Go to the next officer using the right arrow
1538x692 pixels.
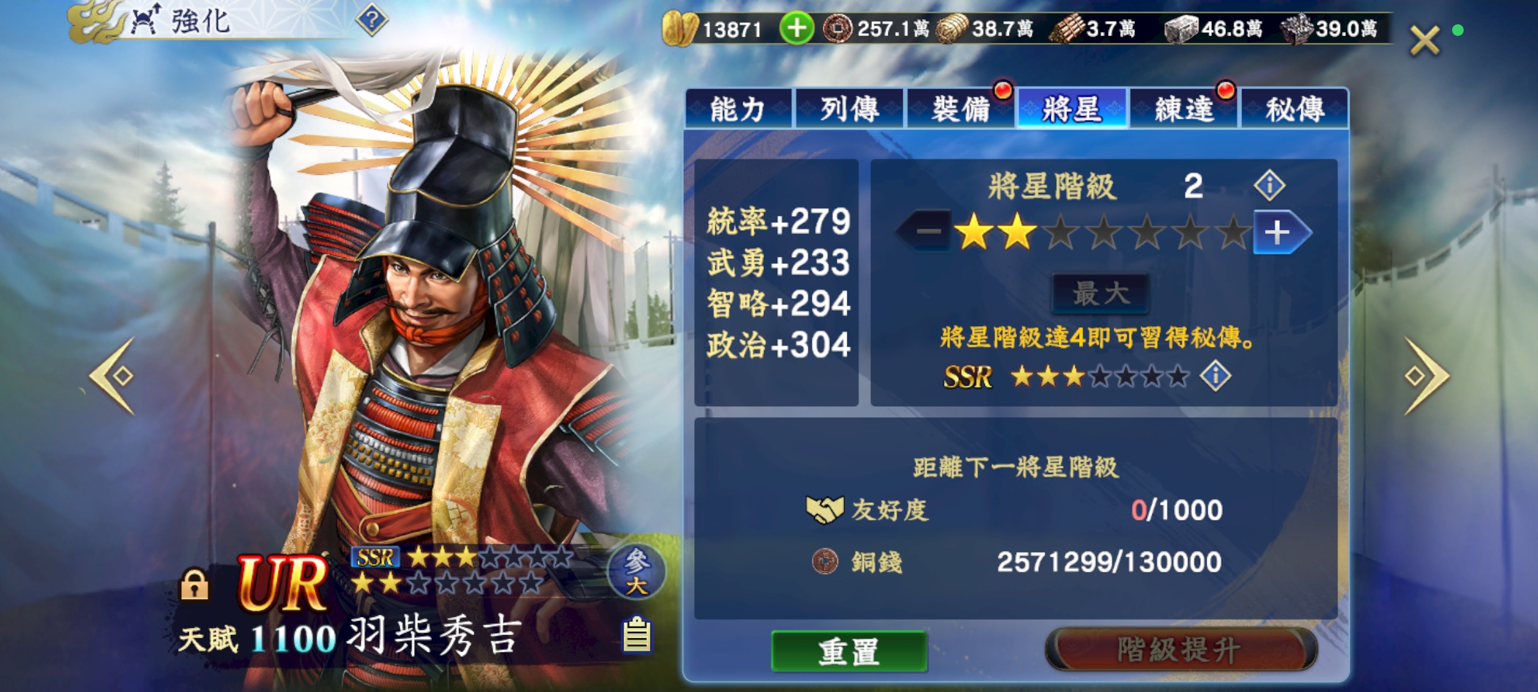(x=1425, y=376)
